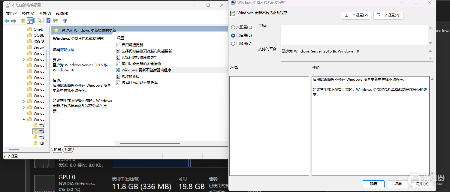
Task: Click the Secure folder icon in tree
Action: coord(29,47)
